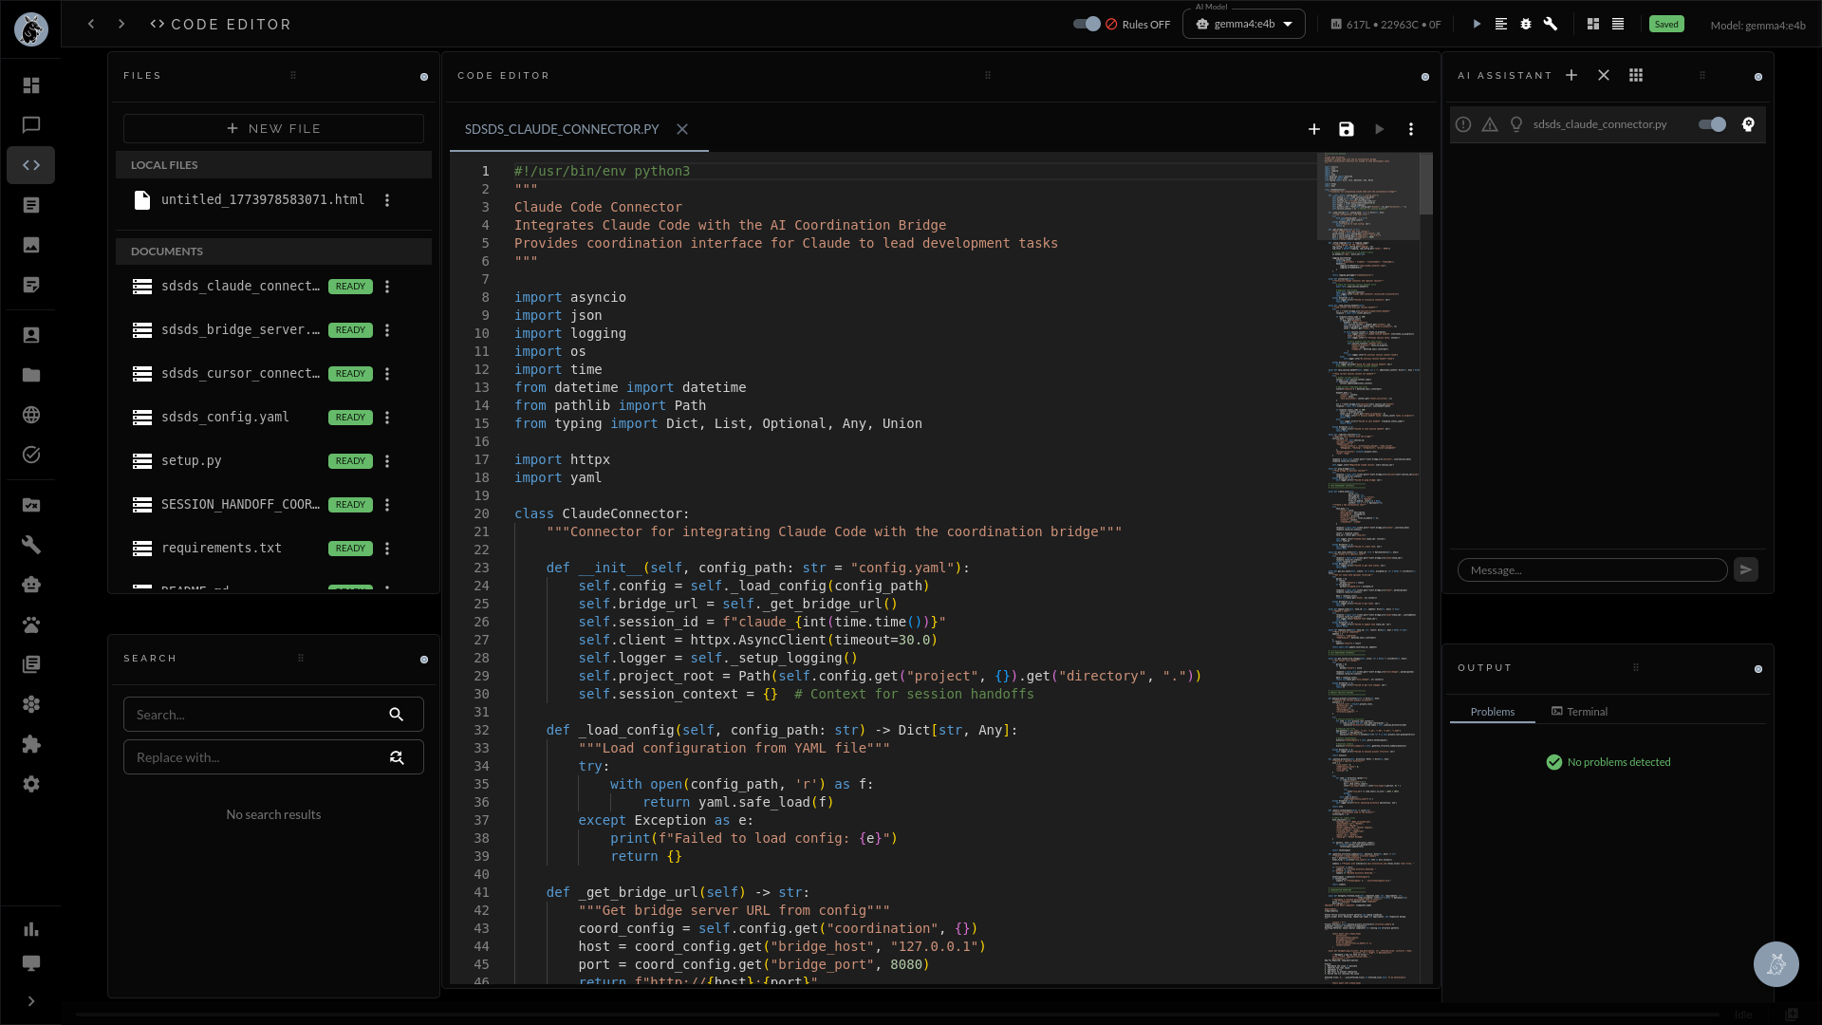Click the warning triangle icon in AI Assistant

1490,124
